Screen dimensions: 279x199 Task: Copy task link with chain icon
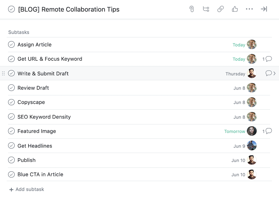(x=220, y=9)
